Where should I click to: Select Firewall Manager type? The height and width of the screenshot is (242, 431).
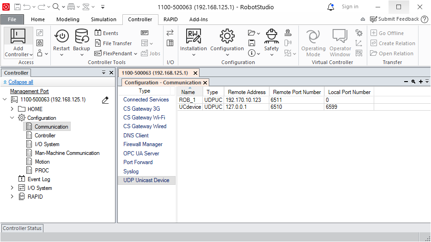(143, 144)
